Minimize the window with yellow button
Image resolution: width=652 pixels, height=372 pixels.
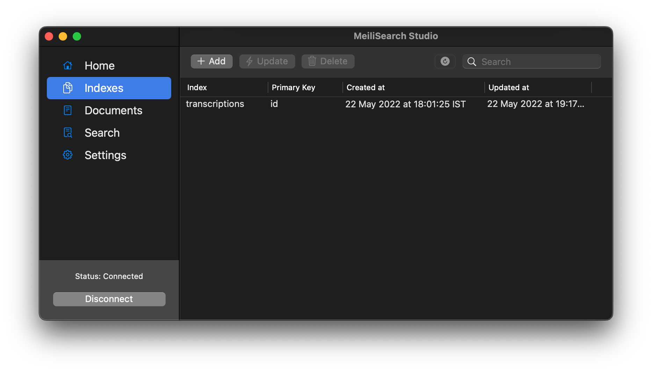(63, 36)
